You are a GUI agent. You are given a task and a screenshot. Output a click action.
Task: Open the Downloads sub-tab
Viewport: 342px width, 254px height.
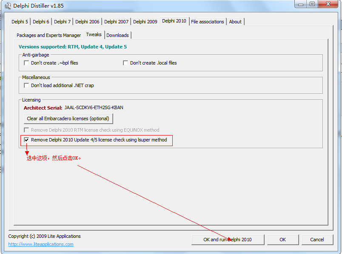pos(117,35)
